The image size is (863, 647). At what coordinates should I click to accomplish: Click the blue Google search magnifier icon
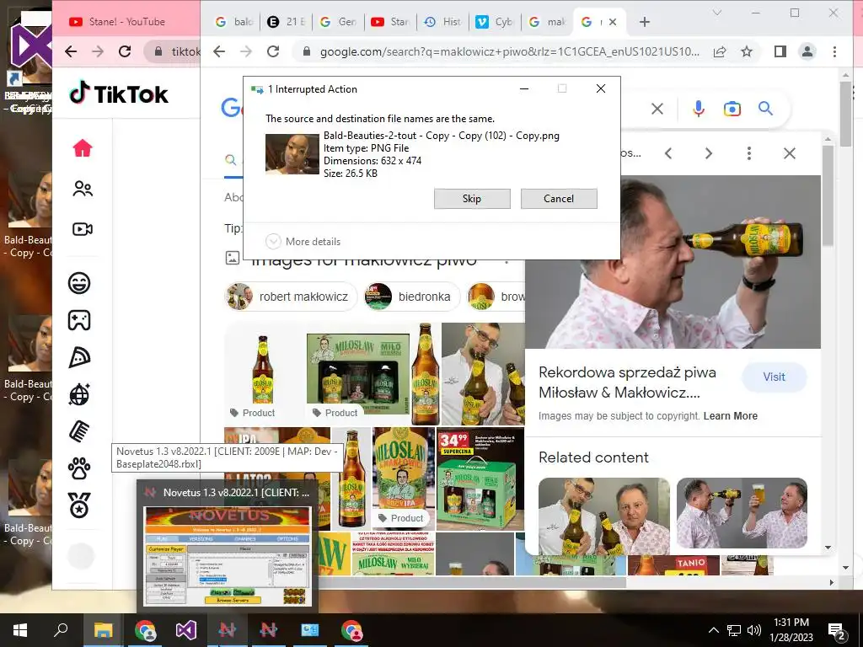pos(765,109)
